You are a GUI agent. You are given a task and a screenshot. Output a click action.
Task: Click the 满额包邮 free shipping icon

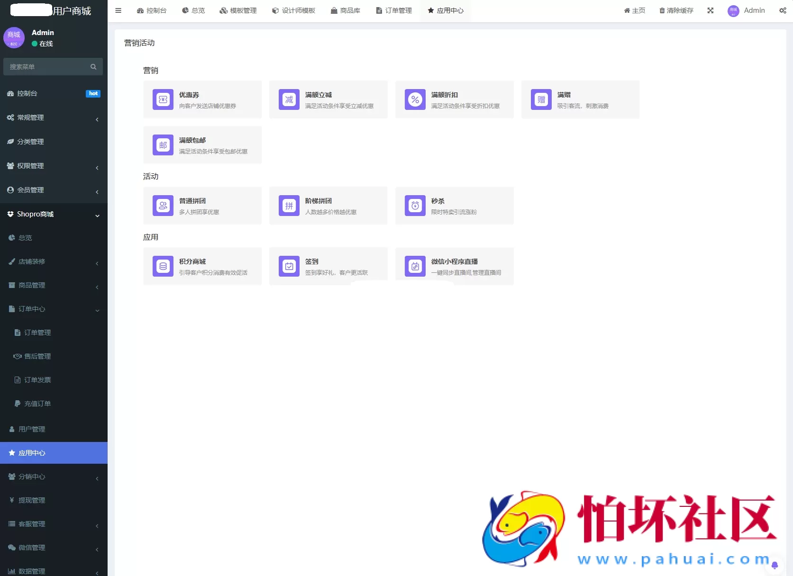pos(163,145)
